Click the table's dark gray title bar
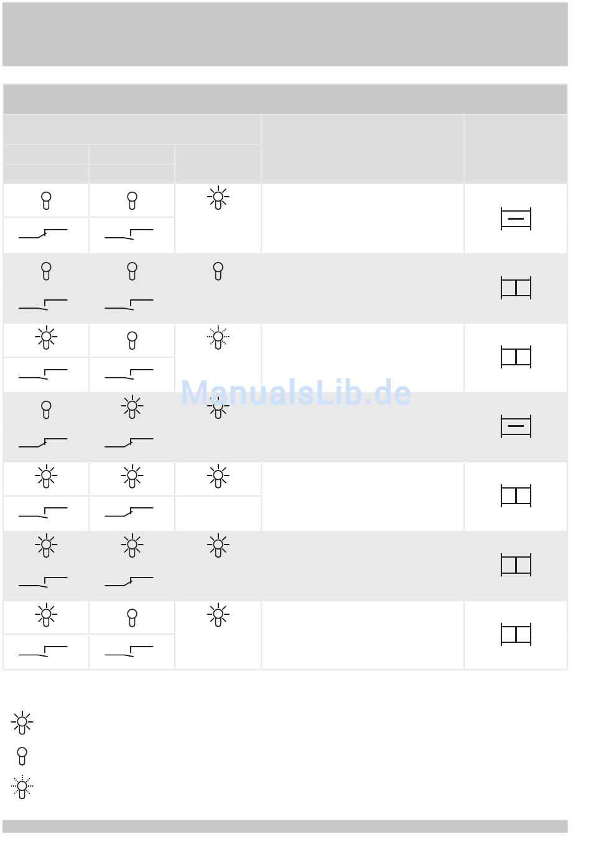 (x=285, y=100)
